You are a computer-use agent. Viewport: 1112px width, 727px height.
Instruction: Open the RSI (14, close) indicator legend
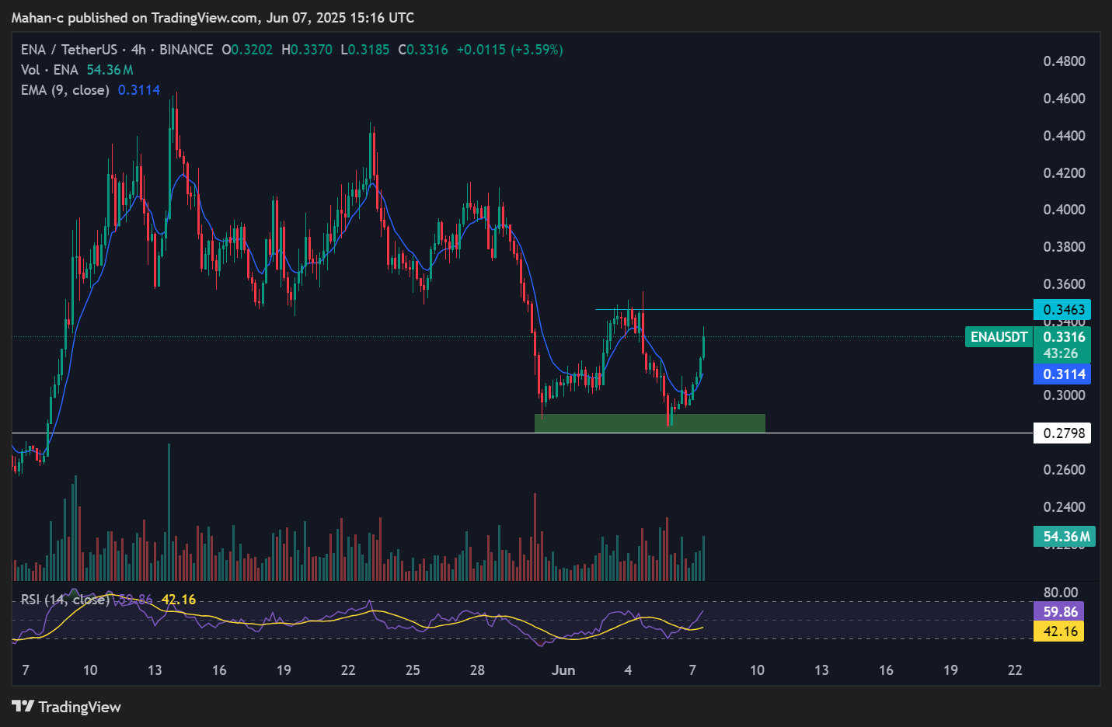[x=64, y=600]
